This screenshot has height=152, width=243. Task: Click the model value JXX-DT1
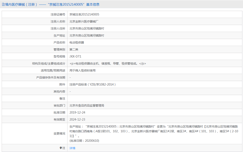coord(75,57)
